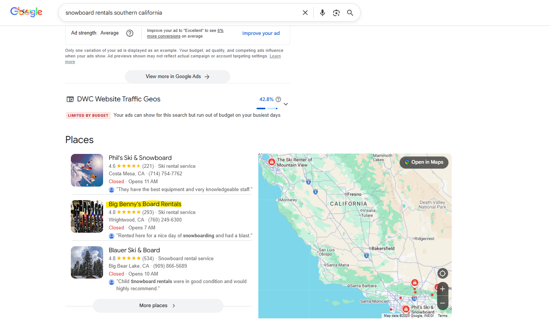Open Big Benny's Board Rentals listing
Screen dimensions: 550x327
145,204
